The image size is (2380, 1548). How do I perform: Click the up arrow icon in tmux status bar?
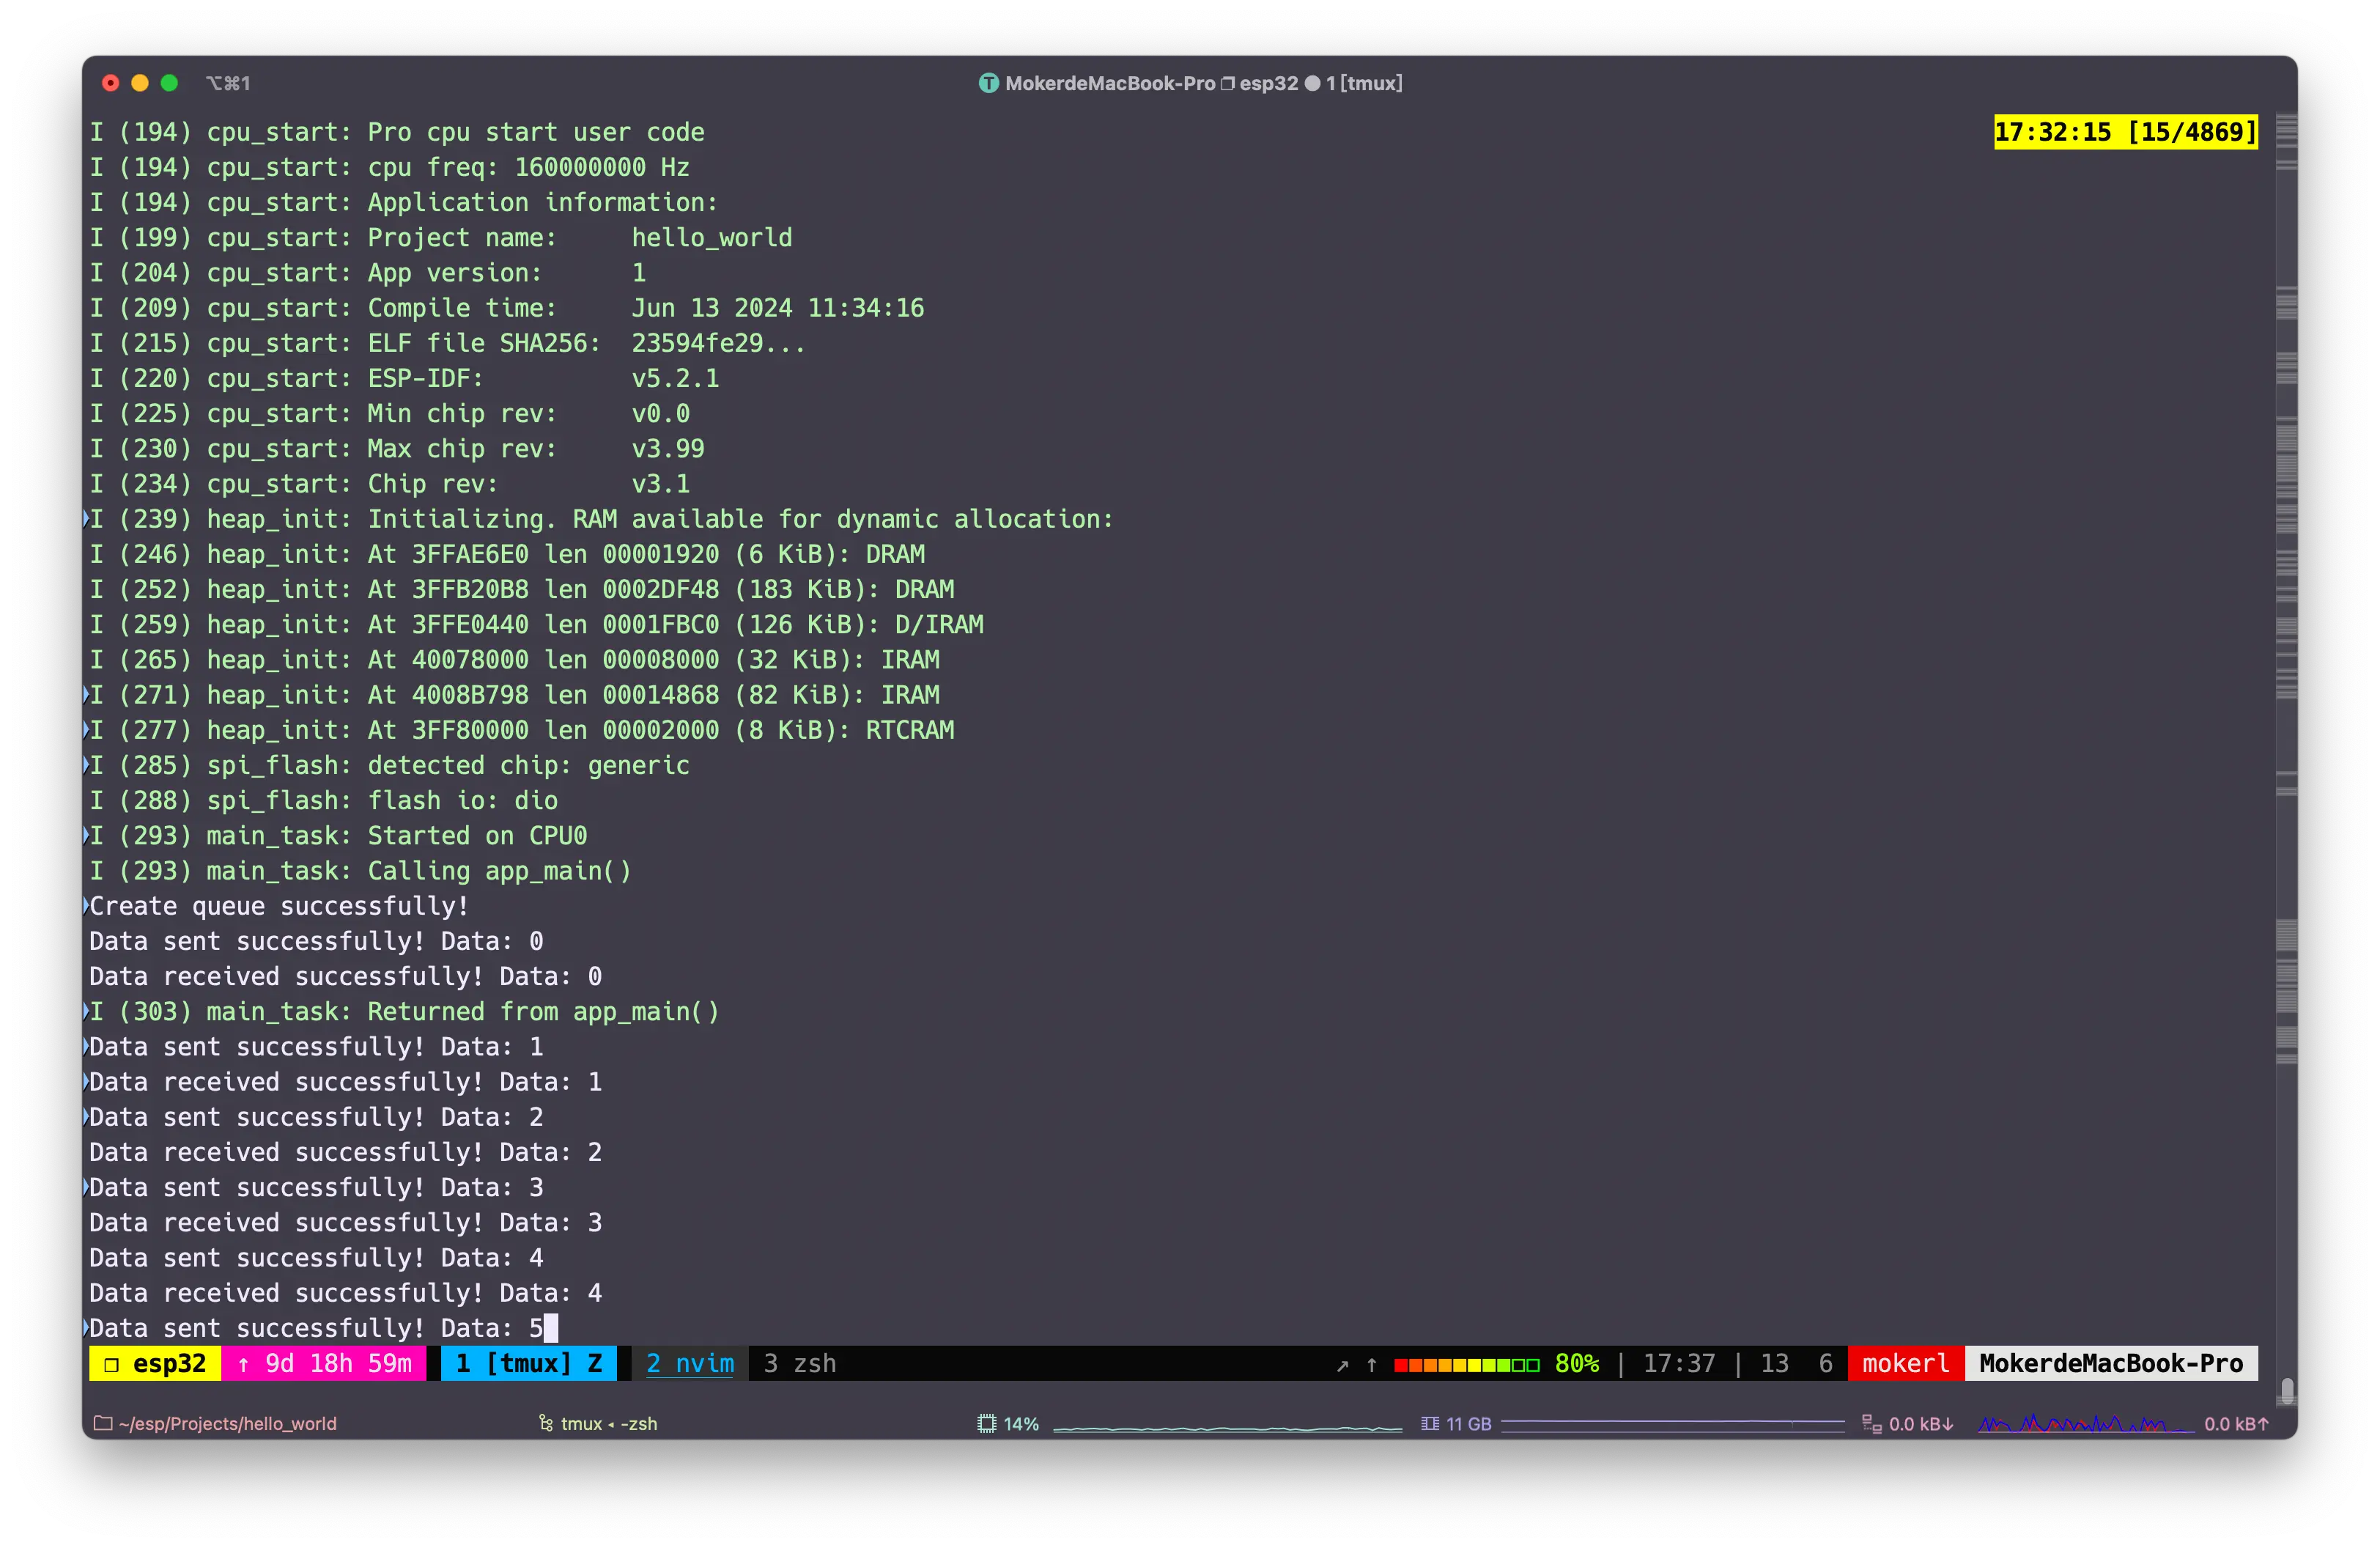click(1372, 1364)
